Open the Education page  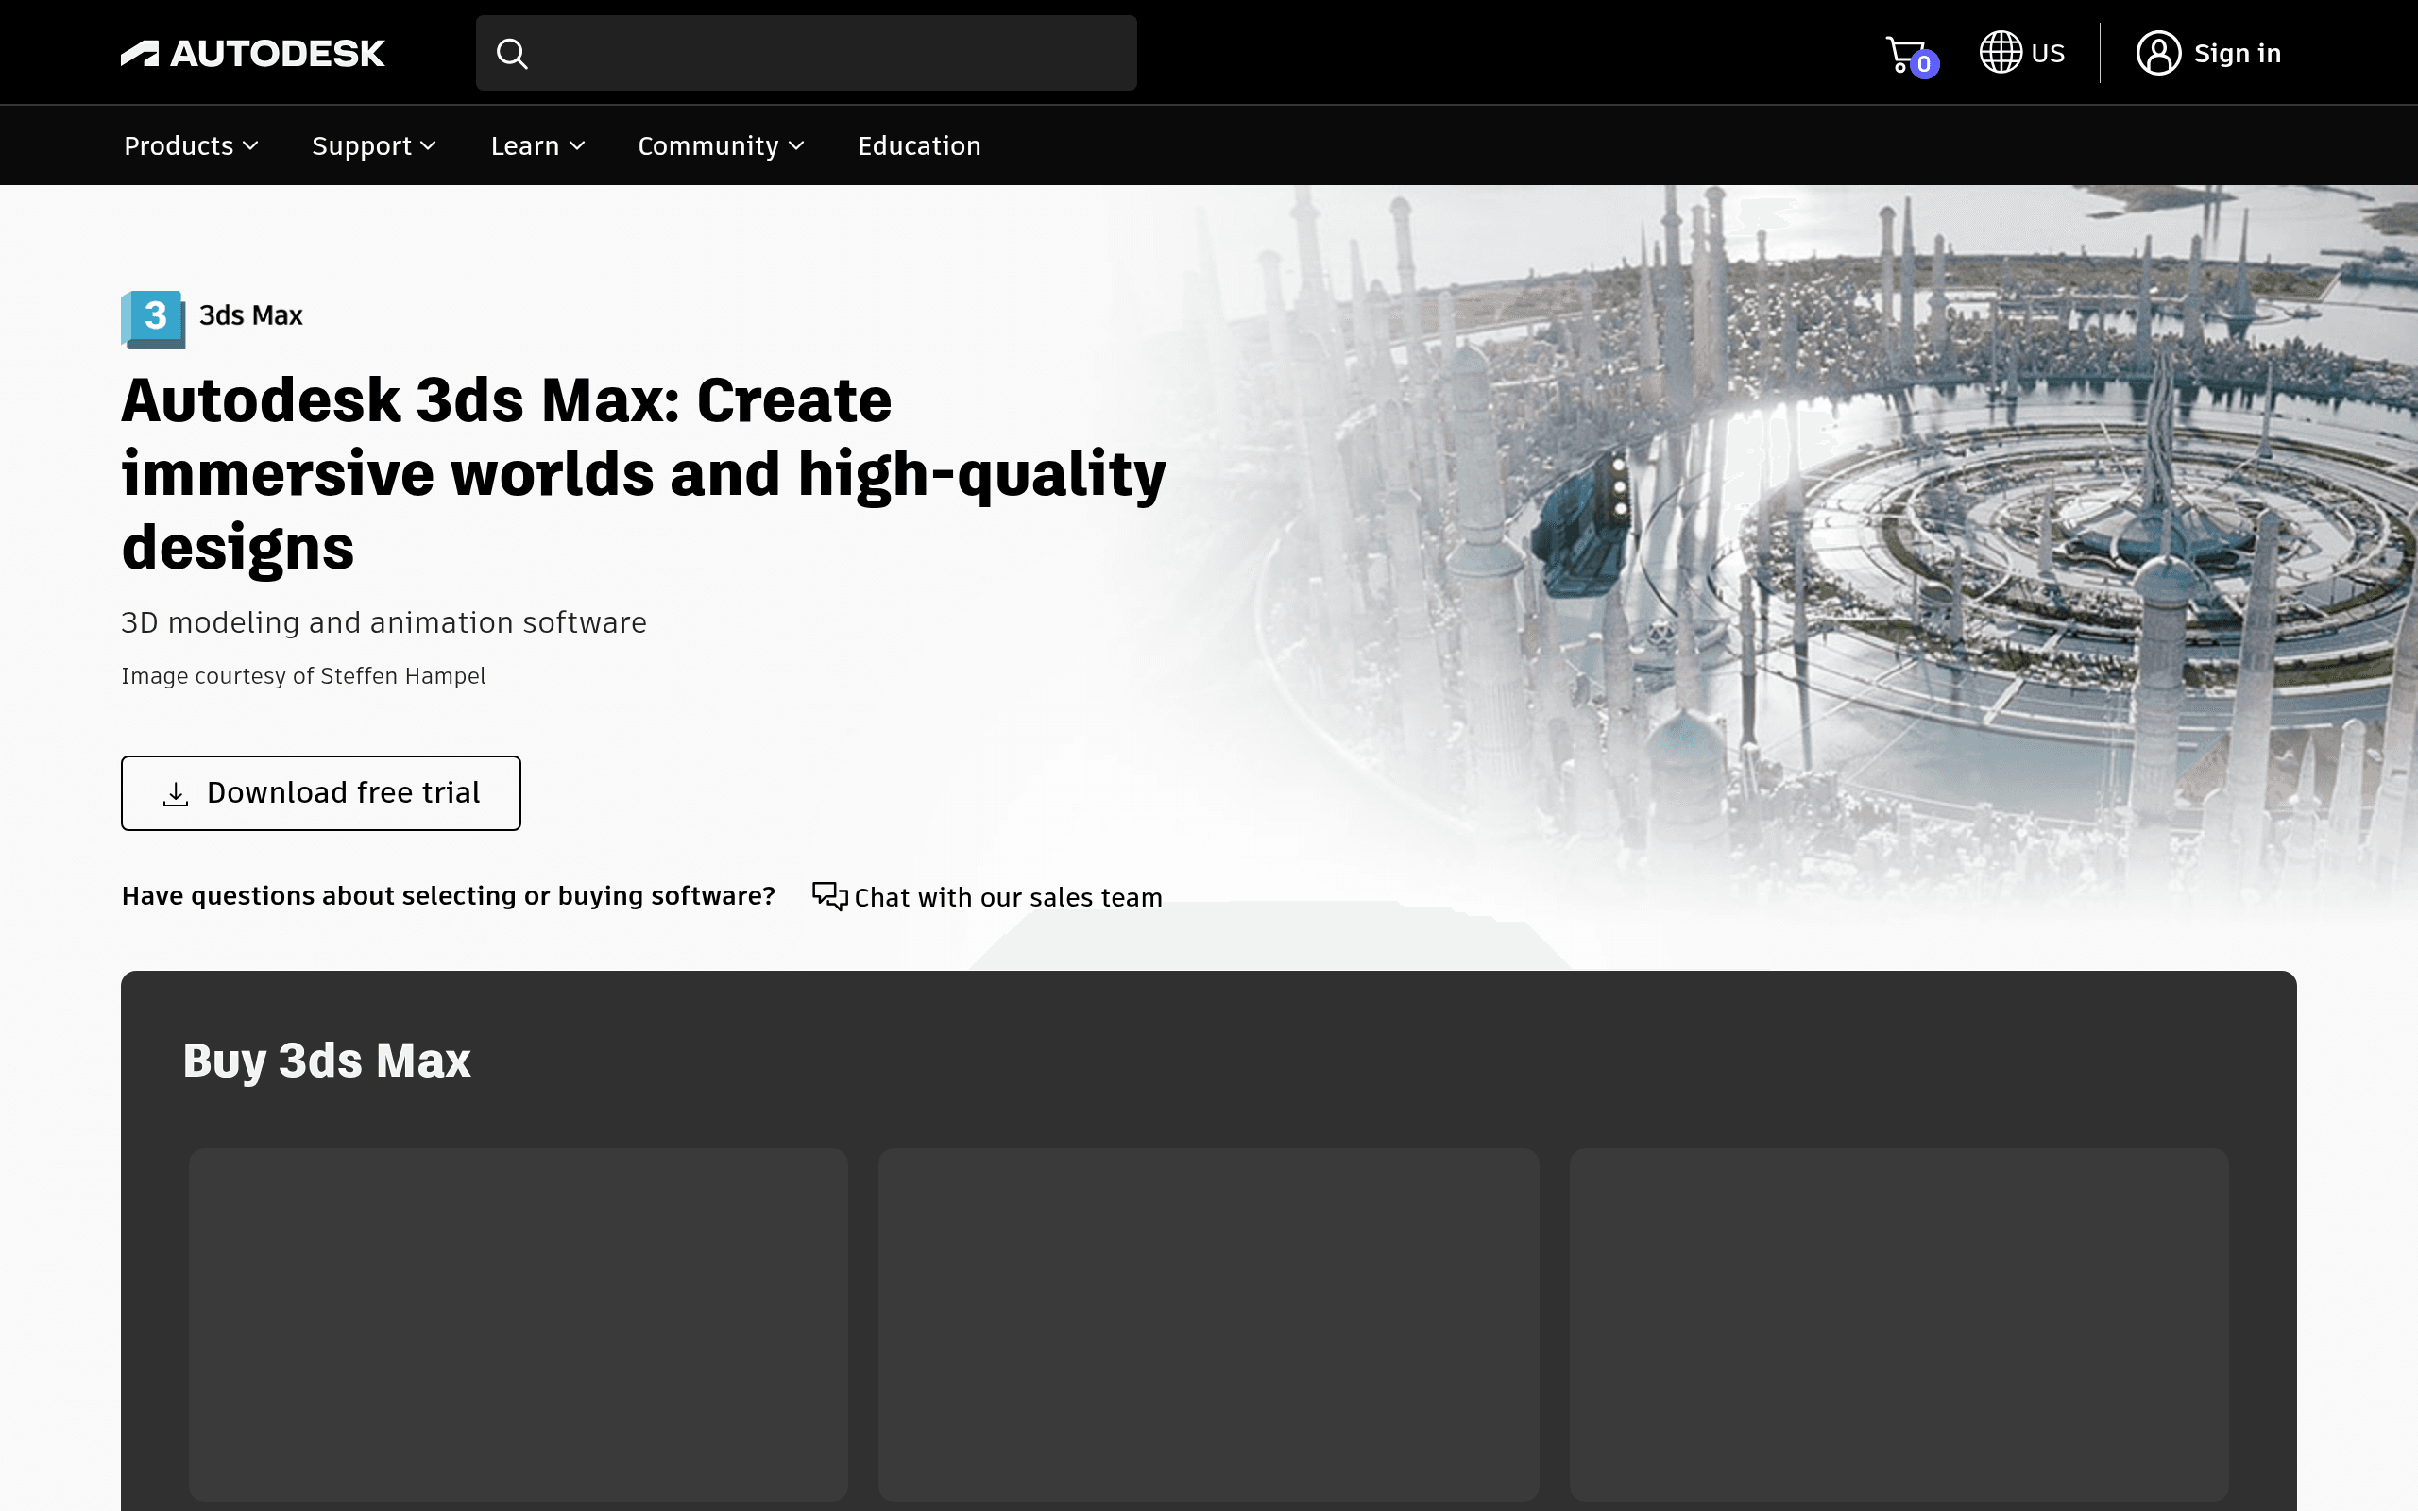919,145
